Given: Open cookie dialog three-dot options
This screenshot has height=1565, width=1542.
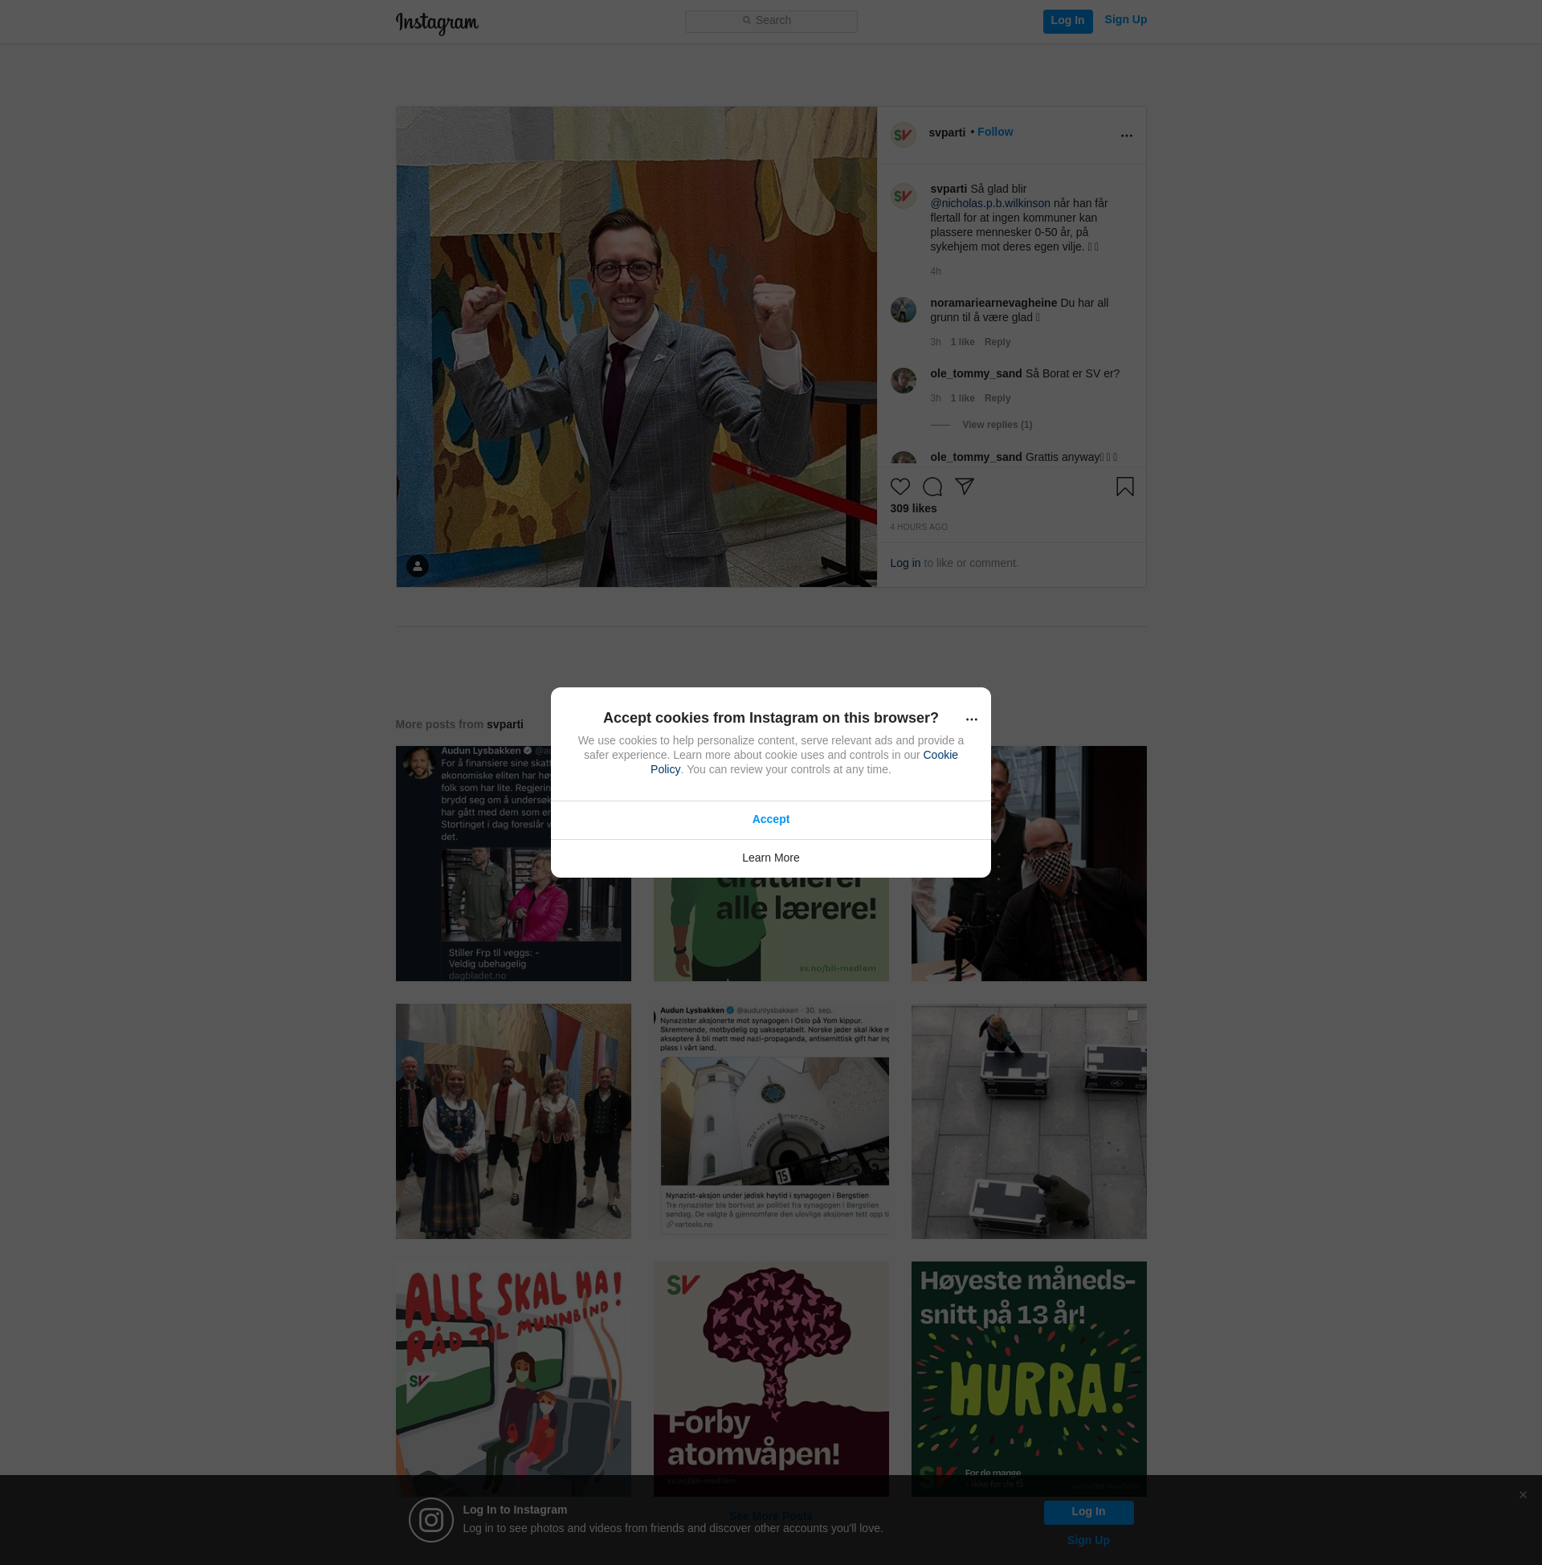Looking at the screenshot, I should coord(971,719).
